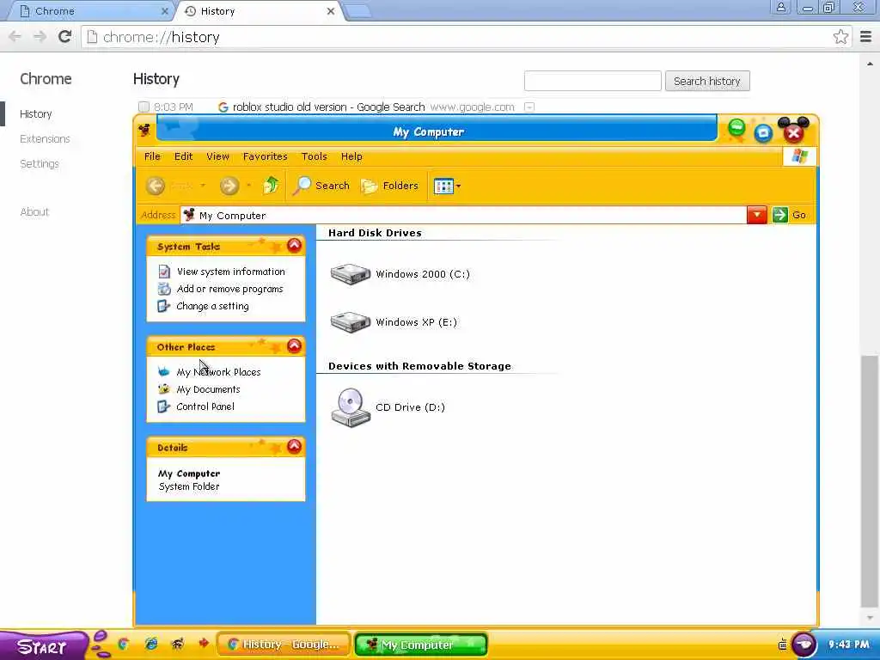Select the Windows 2000 (C:) drive icon
The image size is (880, 660).
pyautogui.click(x=351, y=274)
